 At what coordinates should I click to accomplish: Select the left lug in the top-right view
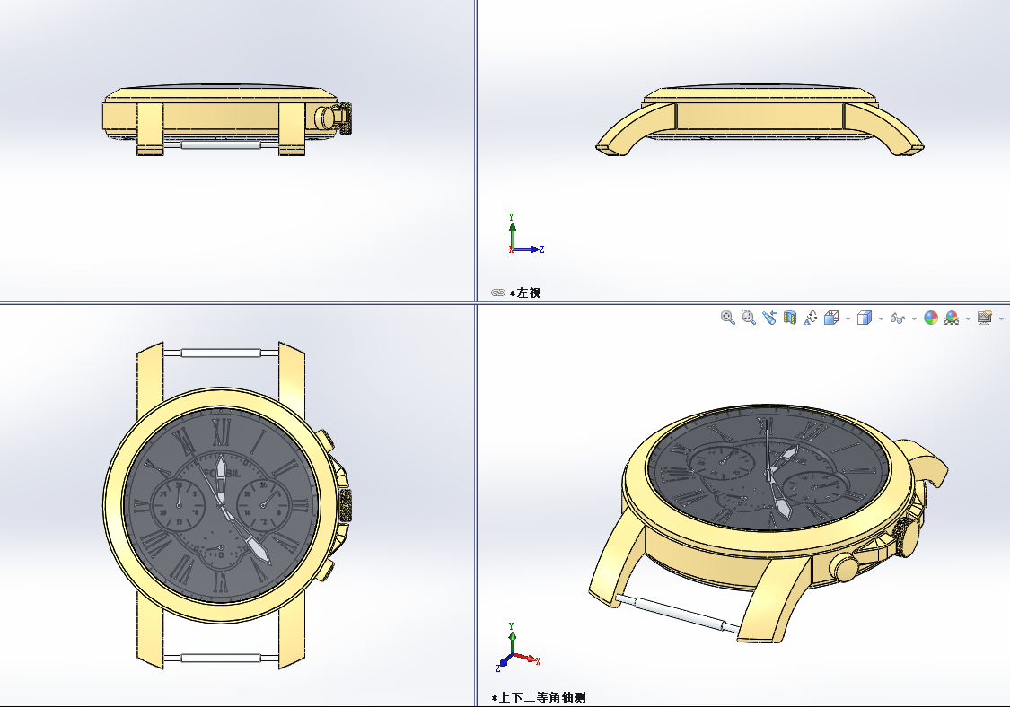(x=635, y=131)
